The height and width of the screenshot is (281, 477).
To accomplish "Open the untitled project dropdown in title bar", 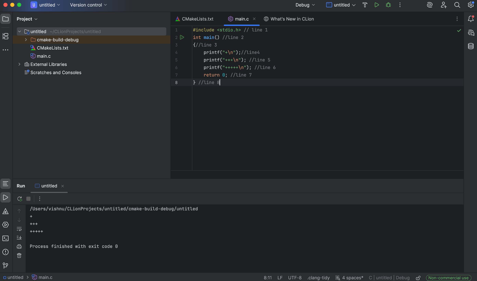I will (x=46, y=5).
